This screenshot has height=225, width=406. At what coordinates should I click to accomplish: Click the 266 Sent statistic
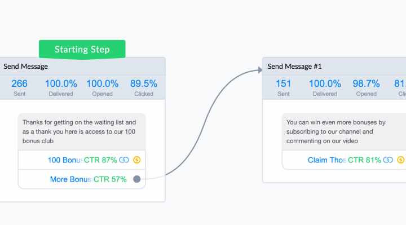coord(19,87)
